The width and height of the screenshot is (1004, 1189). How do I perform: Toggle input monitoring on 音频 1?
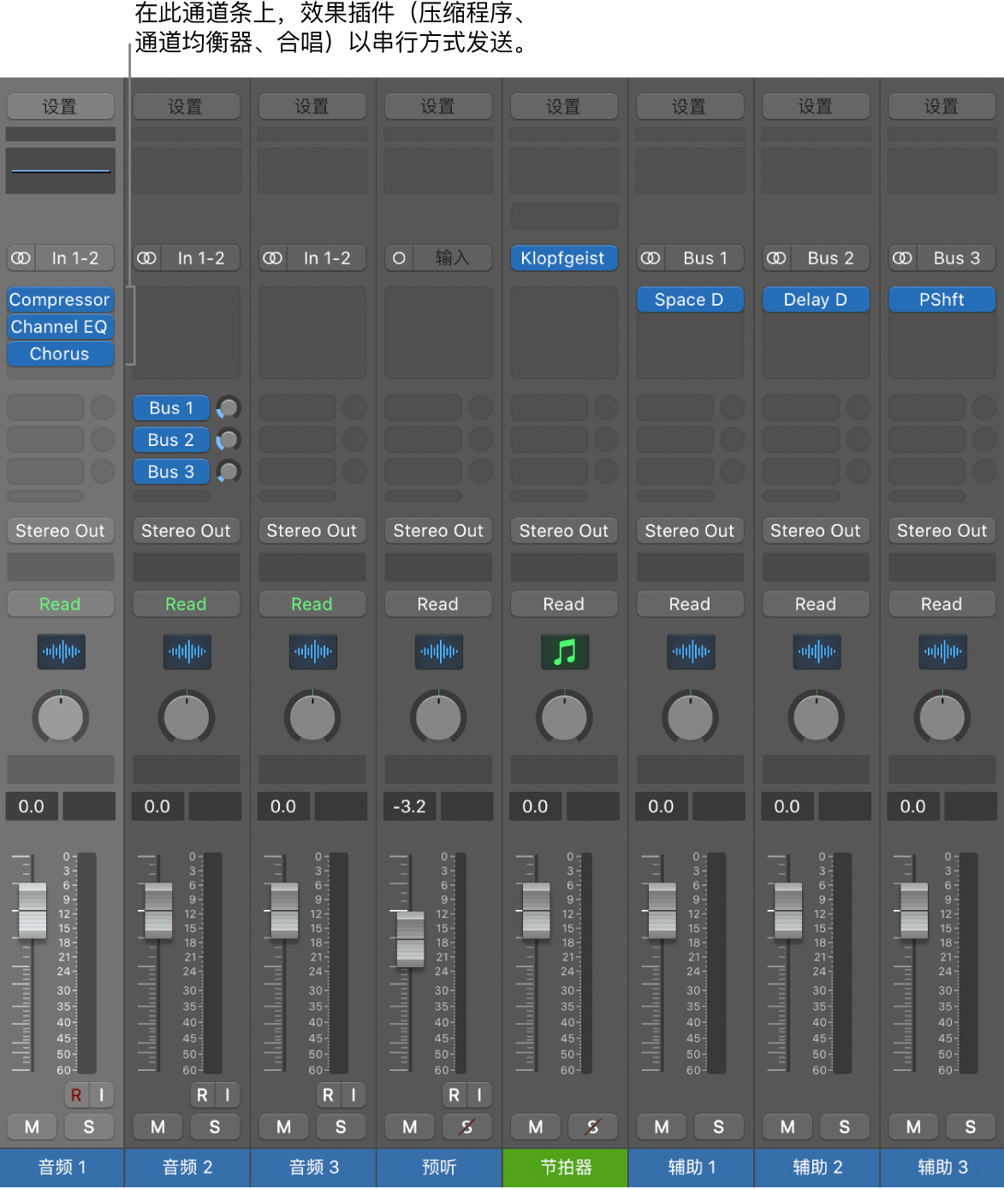point(101,1094)
